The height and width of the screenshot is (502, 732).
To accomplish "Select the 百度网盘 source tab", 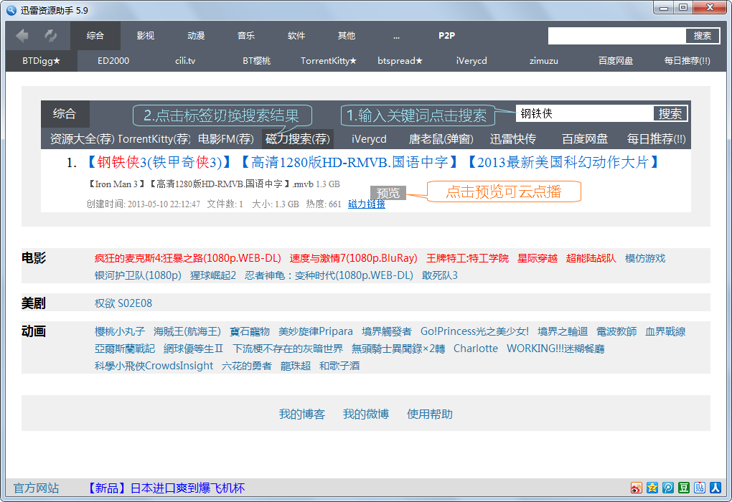I will click(x=616, y=61).
